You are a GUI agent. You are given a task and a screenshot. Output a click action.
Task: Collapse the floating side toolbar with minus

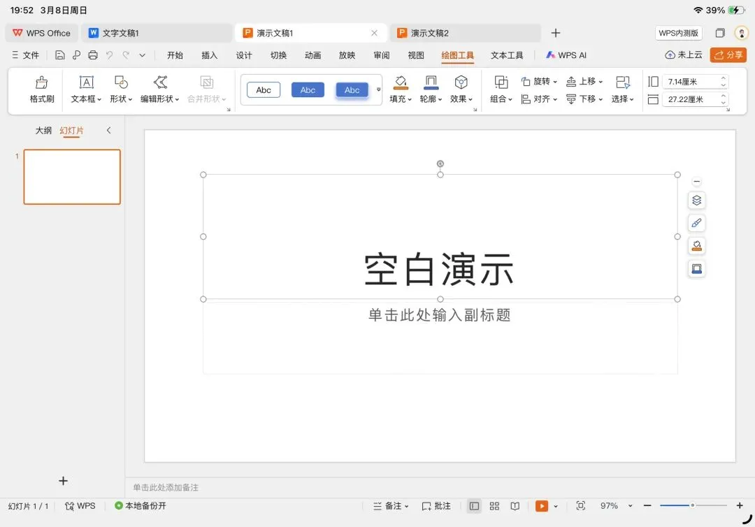[x=697, y=182]
